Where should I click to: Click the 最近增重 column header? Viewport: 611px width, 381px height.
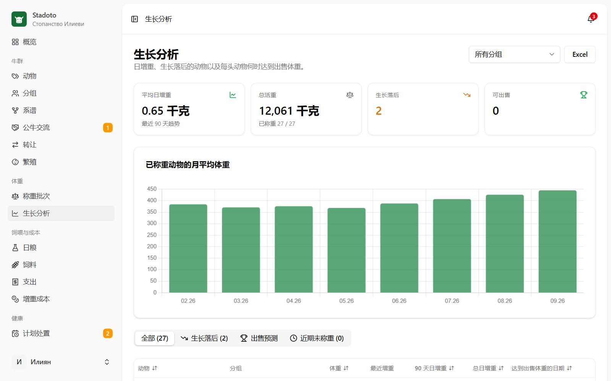(382, 368)
